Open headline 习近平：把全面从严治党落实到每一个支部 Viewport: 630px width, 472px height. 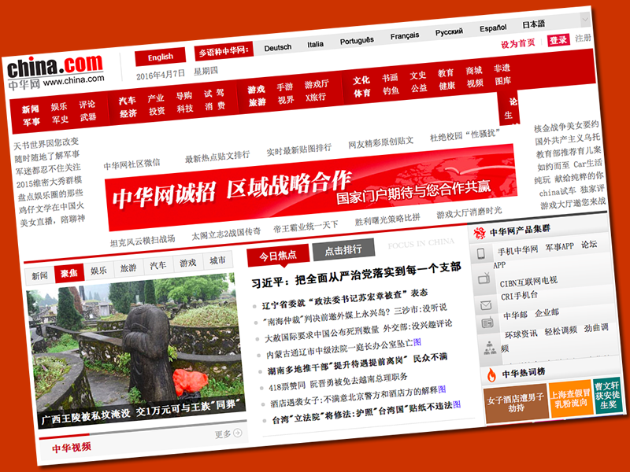356,274
